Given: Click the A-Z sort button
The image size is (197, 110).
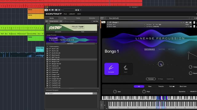Looking at the screenshot, I should click(61, 21).
